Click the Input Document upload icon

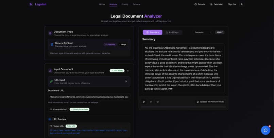coord(50,71)
